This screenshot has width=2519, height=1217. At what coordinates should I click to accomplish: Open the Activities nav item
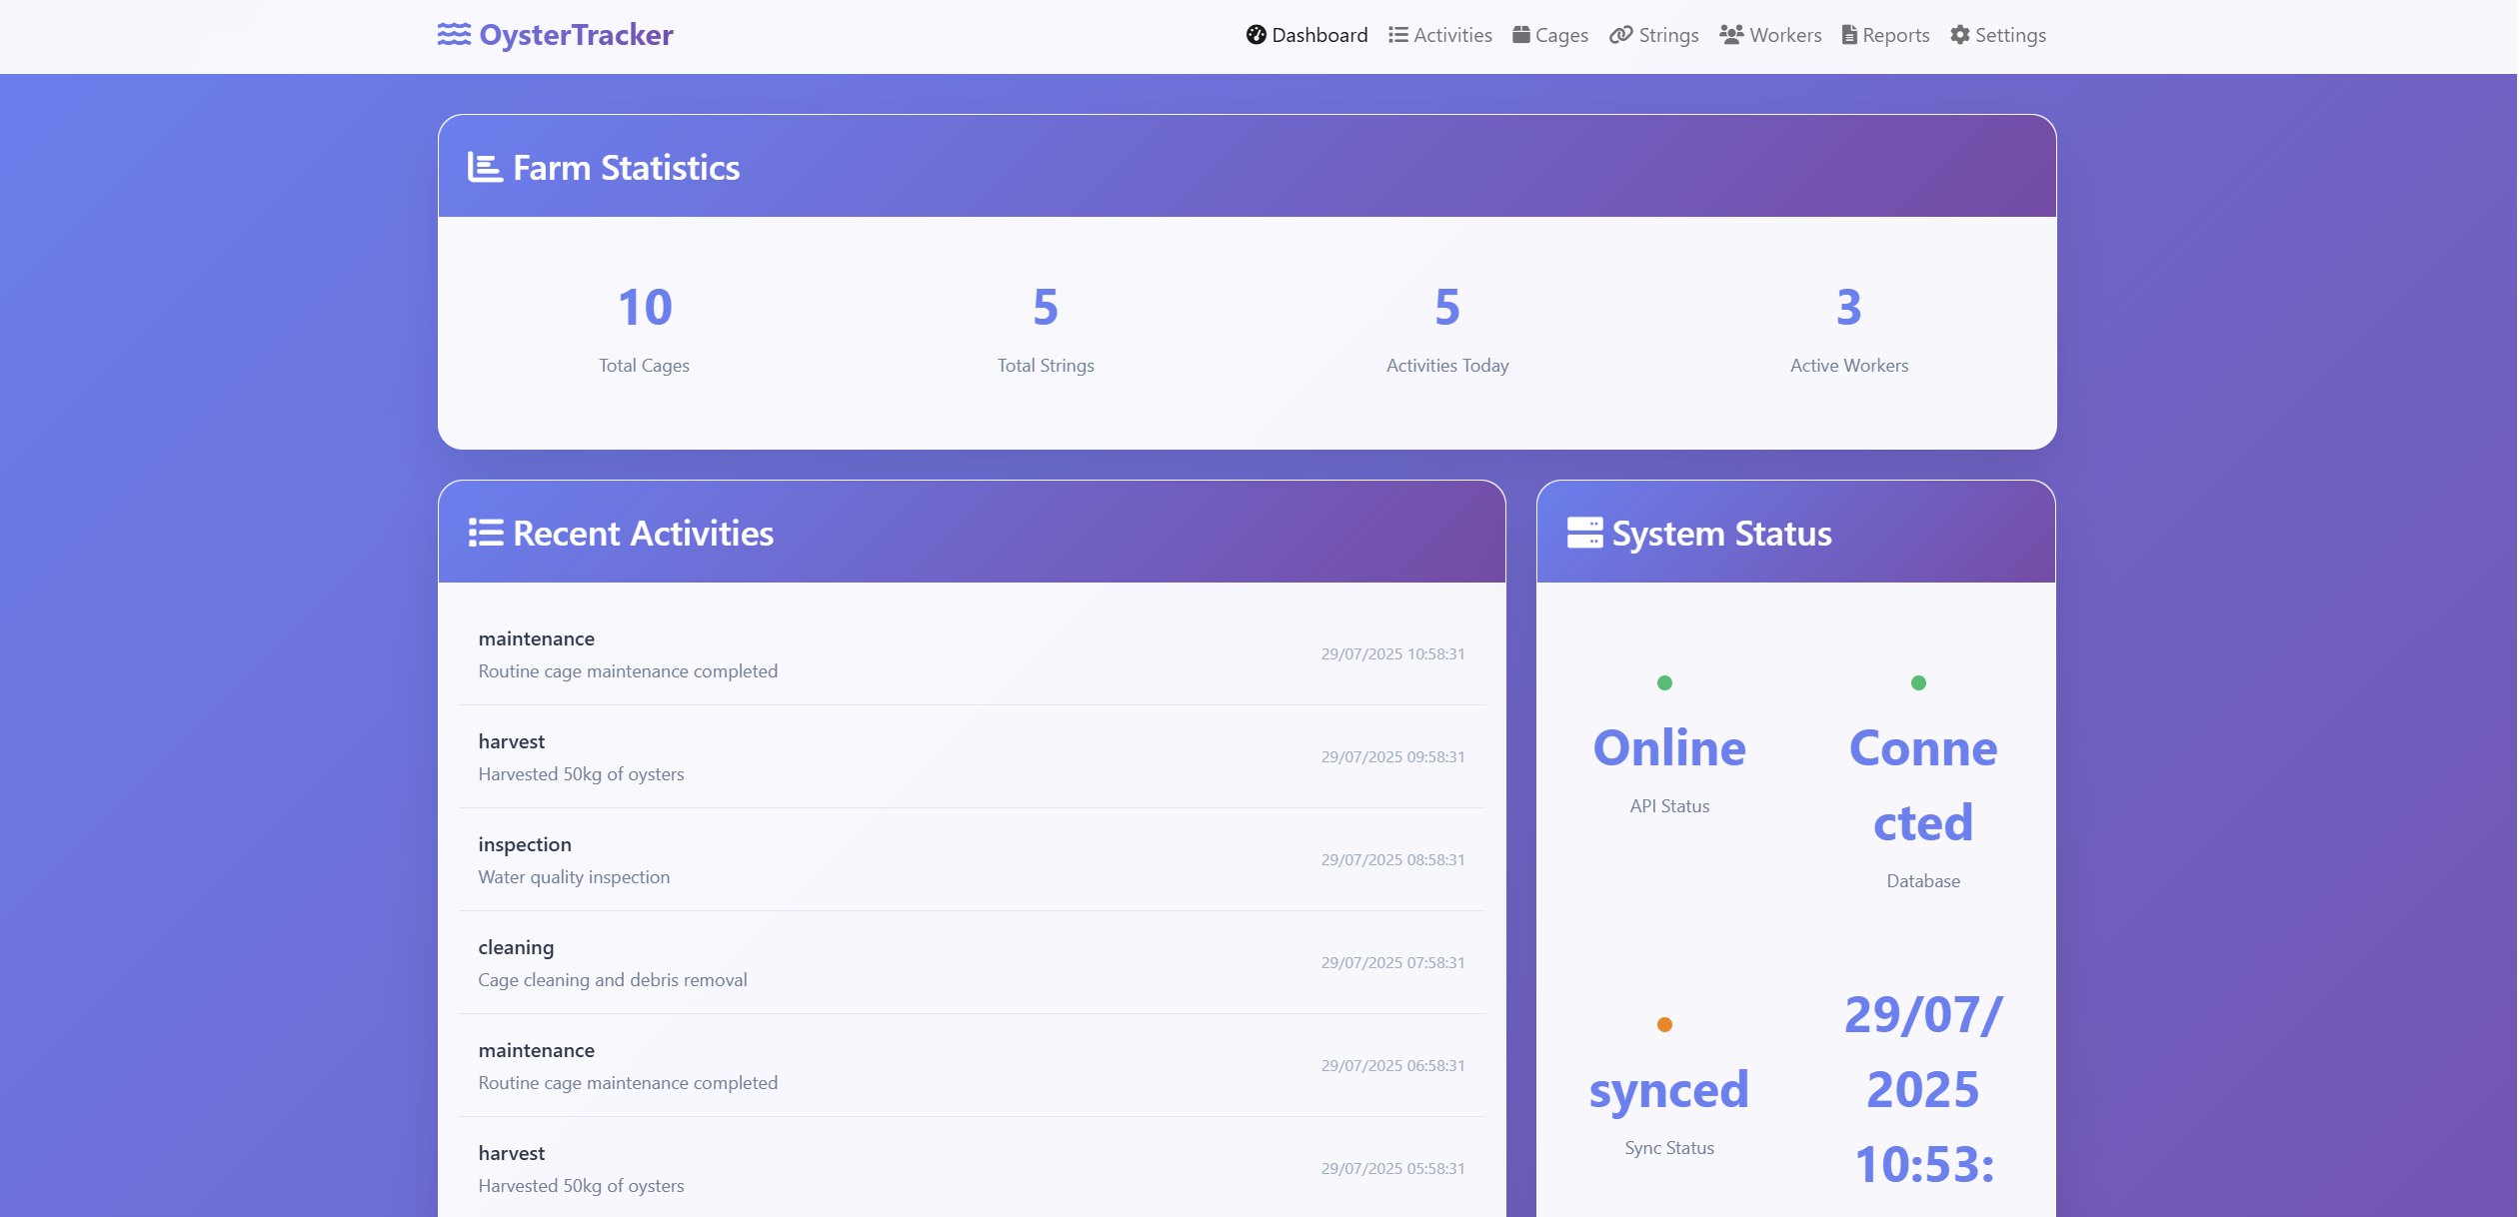pyautogui.click(x=1440, y=35)
